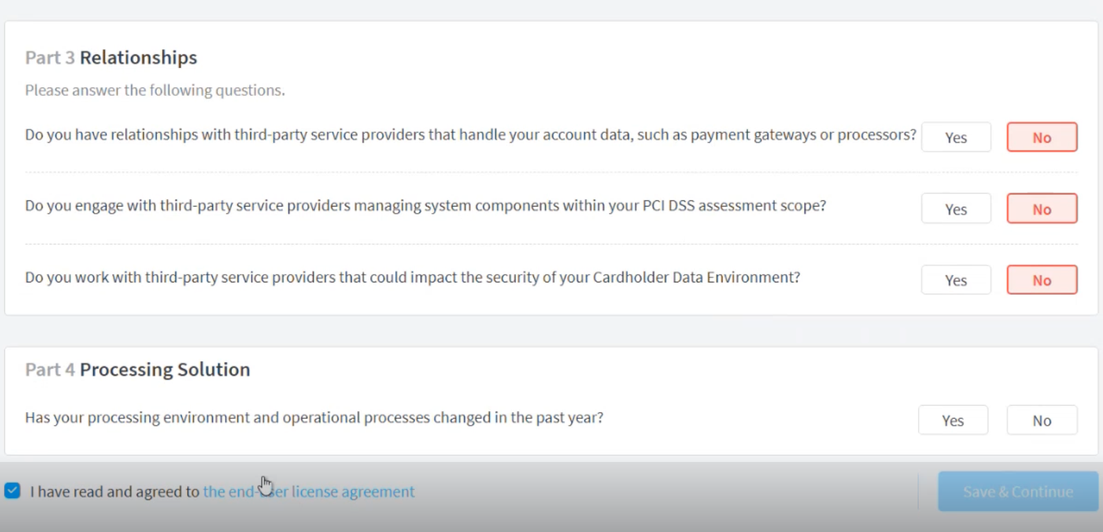Image resolution: width=1103 pixels, height=532 pixels.
Task: Click the 'I have read and agreed to' label
Action: 114,492
